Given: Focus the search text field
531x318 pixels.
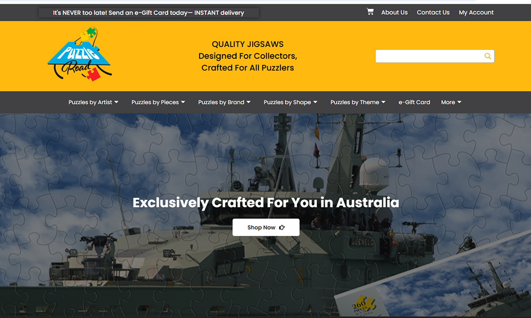Looking at the screenshot, I should [428, 56].
